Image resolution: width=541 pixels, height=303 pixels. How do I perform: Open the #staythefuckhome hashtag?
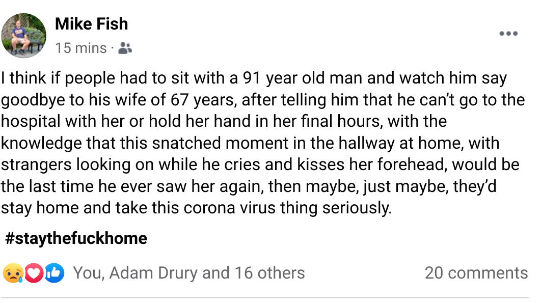pos(76,238)
